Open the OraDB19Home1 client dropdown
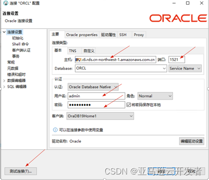Image resolution: width=209 pixels, height=180 pixels. (x=100, y=116)
